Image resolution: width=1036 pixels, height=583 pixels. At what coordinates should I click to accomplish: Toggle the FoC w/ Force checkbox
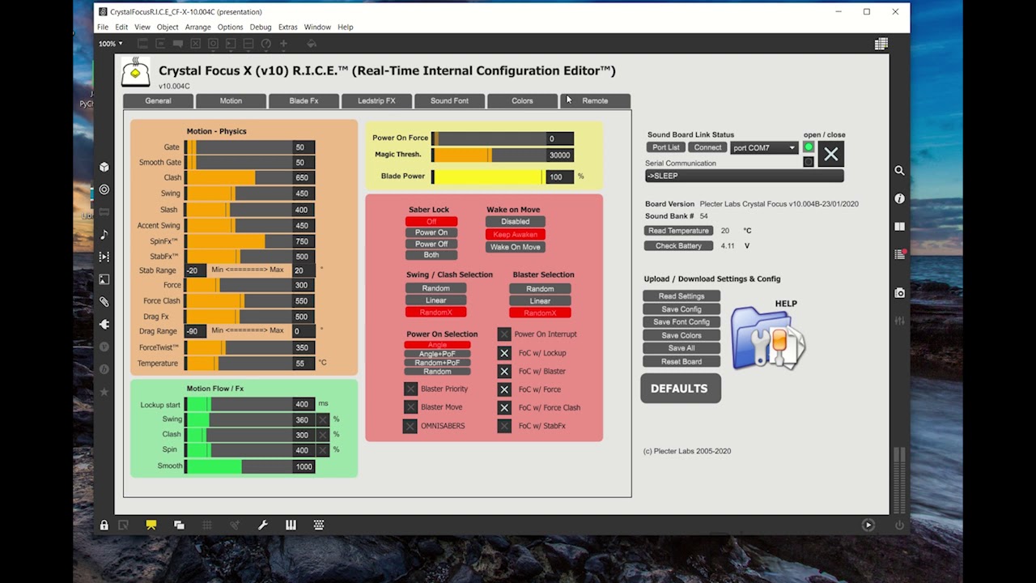click(504, 389)
